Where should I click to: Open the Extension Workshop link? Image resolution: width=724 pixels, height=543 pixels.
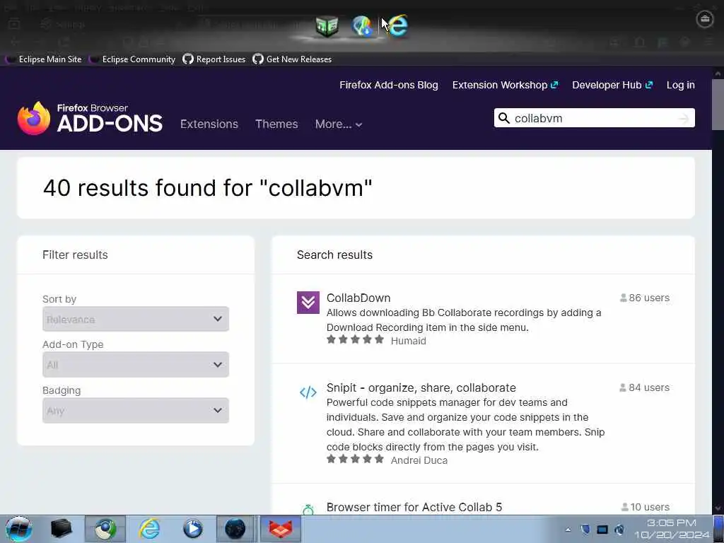pos(505,85)
